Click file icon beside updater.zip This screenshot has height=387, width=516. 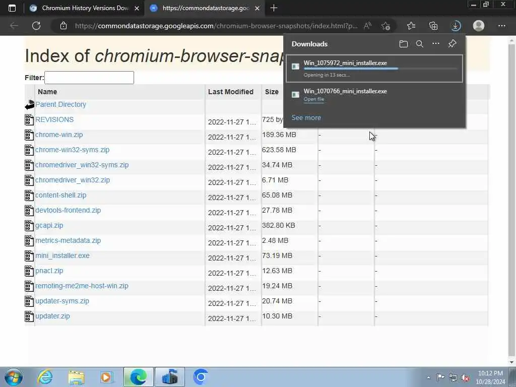tap(29, 316)
